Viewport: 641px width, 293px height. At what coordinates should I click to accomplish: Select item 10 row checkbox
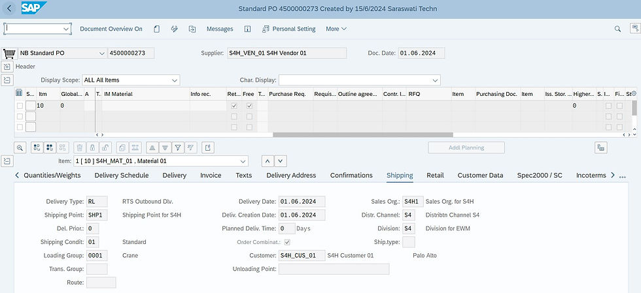click(x=20, y=106)
